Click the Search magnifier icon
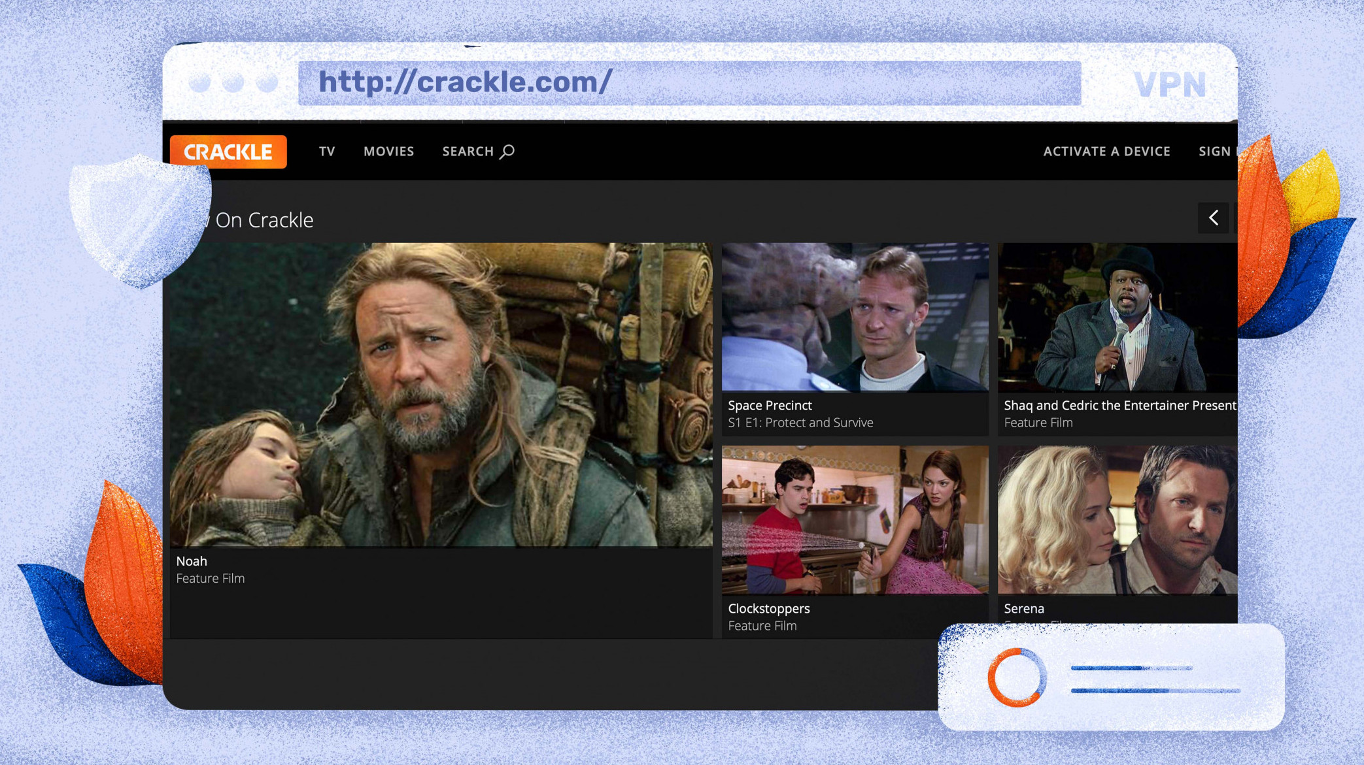 point(507,152)
